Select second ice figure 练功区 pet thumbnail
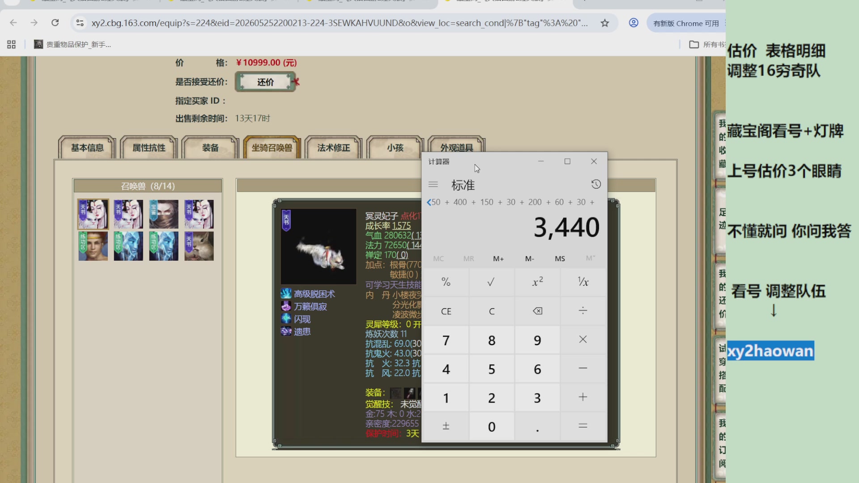This screenshot has height=483, width=859. (x=164, y=246)
